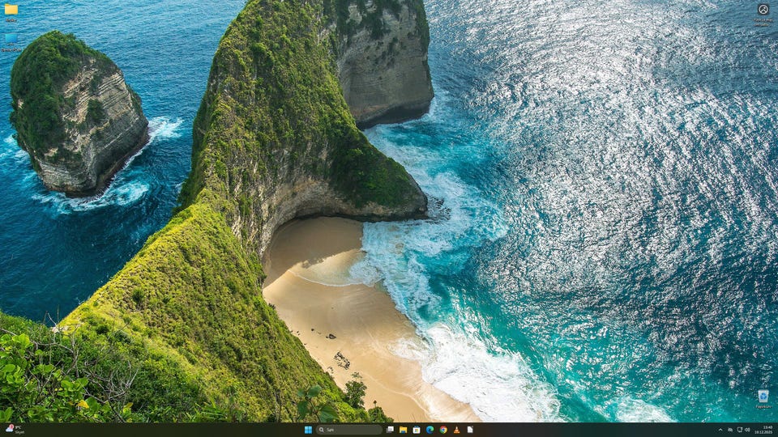Viewport: 778px width, 437px height.
Task: Open the weather widget on the taskbar
Action: tap(15, 430)
